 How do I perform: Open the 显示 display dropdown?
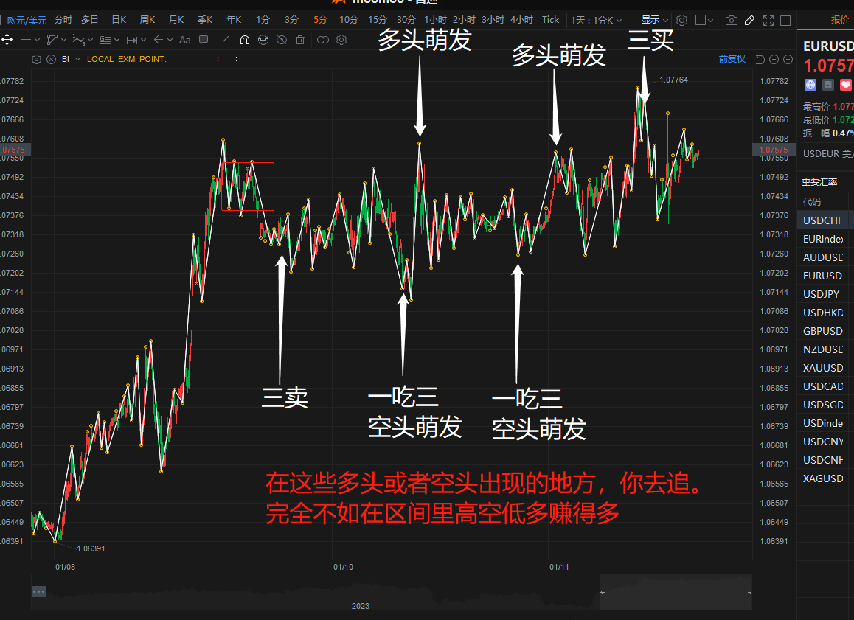[655, 20]
